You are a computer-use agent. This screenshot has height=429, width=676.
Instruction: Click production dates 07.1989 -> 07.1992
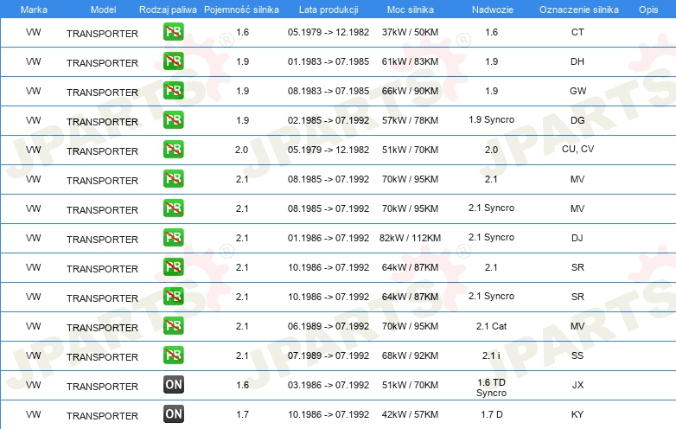point(328,355)
